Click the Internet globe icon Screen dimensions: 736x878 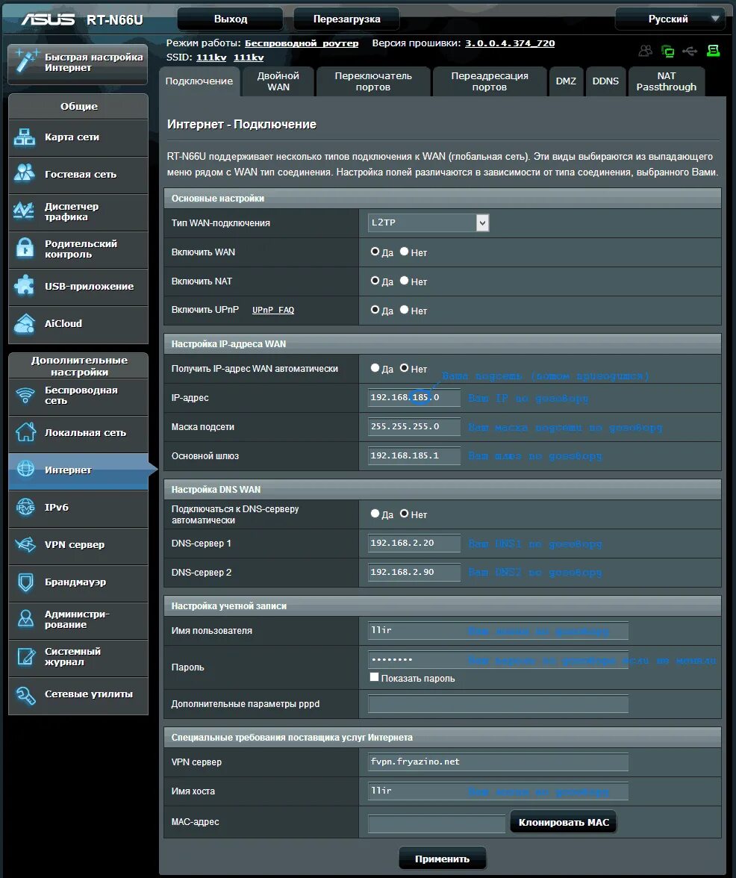(x=25, y=469)
